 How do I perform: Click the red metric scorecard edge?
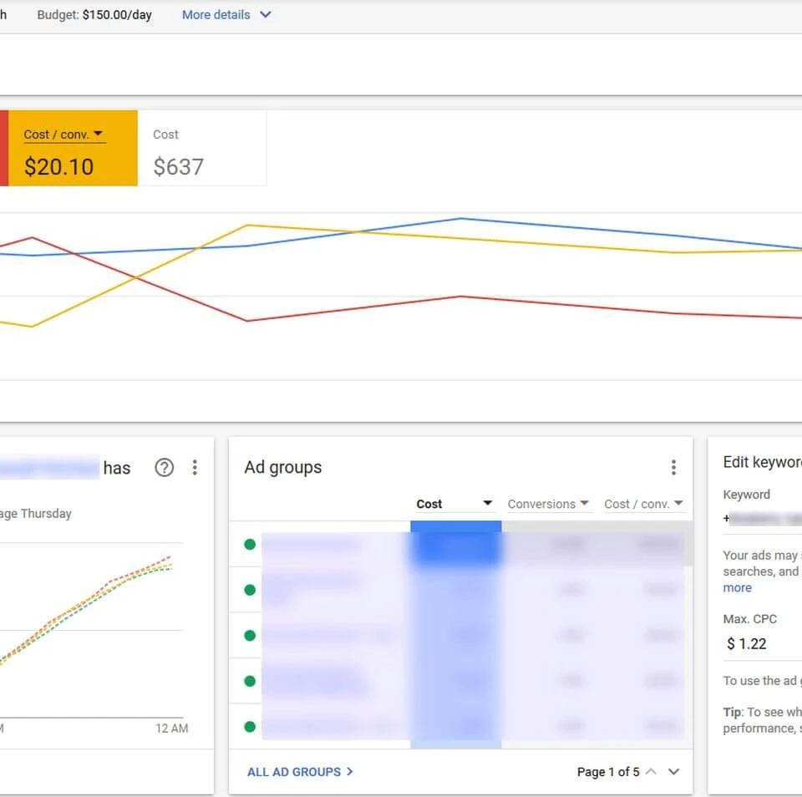[x=4, y=149]
